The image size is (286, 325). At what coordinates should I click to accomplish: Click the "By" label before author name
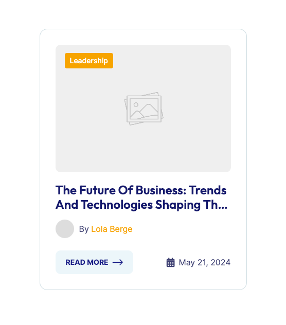click(84, 229)
